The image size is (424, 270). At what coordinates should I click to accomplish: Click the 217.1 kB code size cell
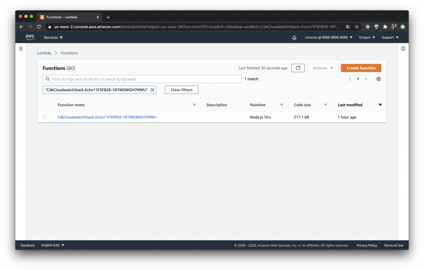pos(301,117)
